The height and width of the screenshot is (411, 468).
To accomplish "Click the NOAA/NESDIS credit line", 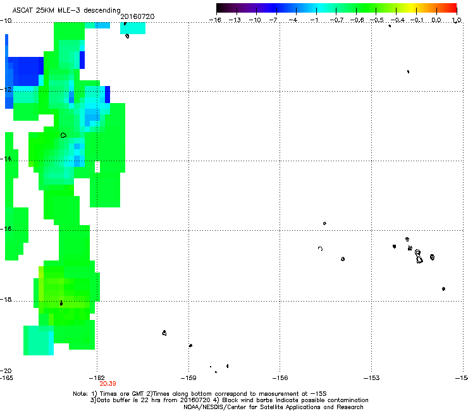I will point(273,407).
